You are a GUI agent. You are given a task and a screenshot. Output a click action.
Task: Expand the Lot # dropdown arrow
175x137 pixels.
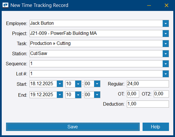tap(166, 74)
